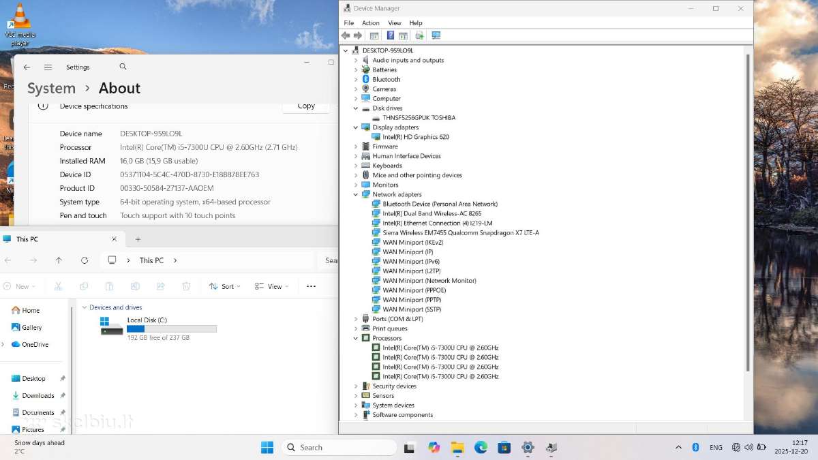Select Intel(R) Dual Band Wireless-AC 8265
The height and width of the screenshot is (460, 818).
pyautogui.click(x=431, y=213)
